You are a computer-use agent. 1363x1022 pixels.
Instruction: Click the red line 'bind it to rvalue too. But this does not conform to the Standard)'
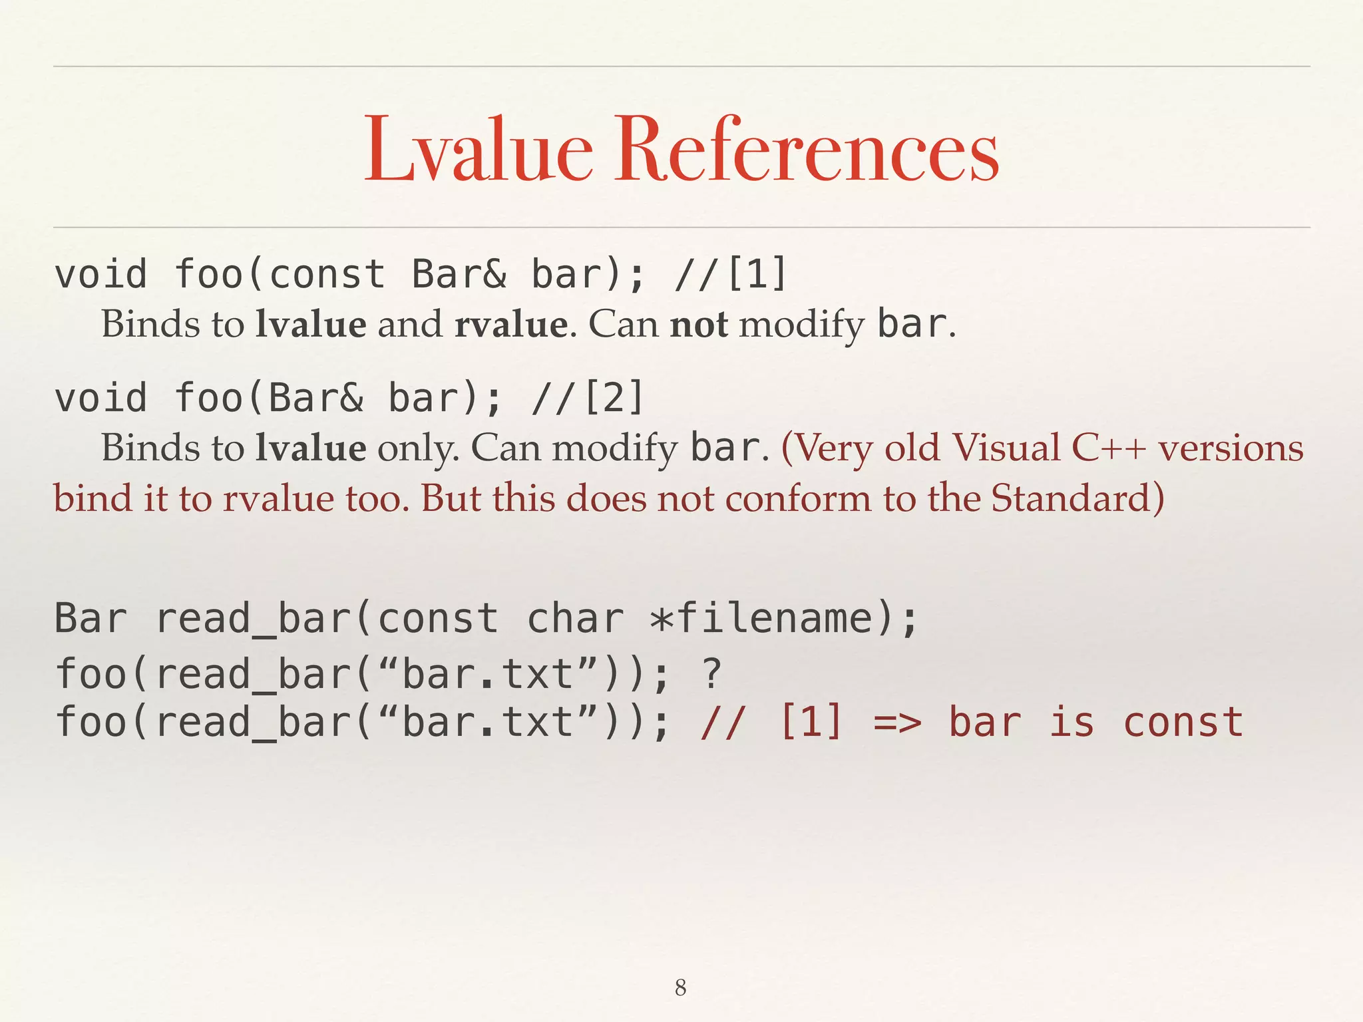(x=609, y=498)
